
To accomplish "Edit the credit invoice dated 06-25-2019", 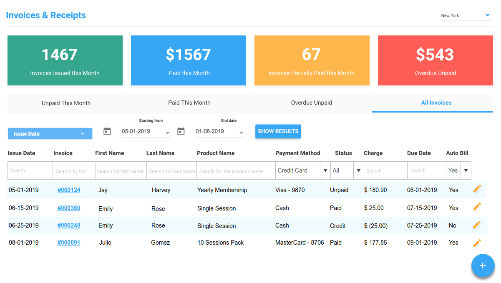I will tap(476, 225).
